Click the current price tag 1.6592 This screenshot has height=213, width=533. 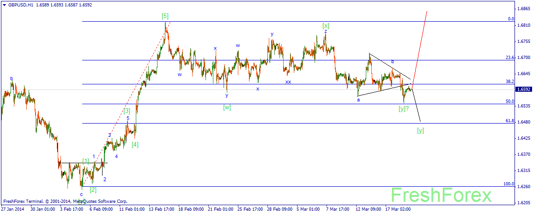tap(524, 89)
